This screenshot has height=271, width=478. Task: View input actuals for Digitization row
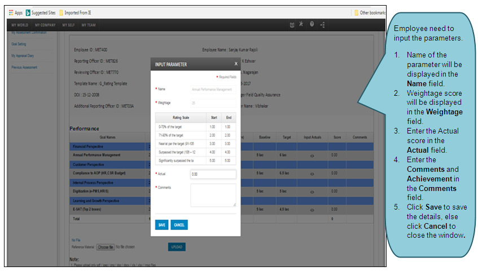[x=312, y=192]
